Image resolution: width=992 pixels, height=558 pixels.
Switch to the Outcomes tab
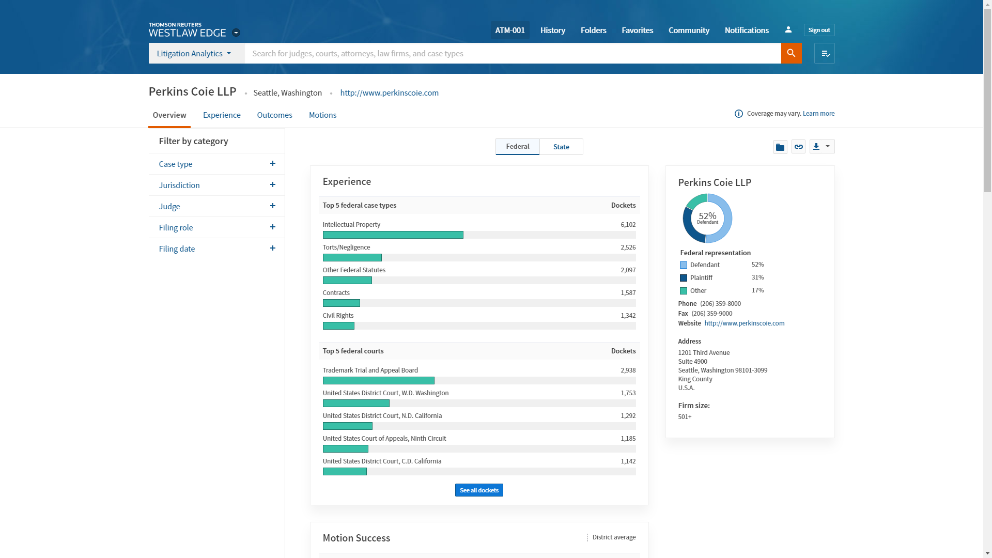tap(274, 115)
